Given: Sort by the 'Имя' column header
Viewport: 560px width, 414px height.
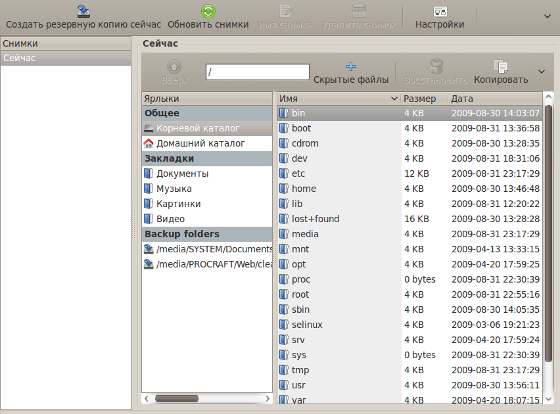Looking at the screenshot, I should pos(338,99).
